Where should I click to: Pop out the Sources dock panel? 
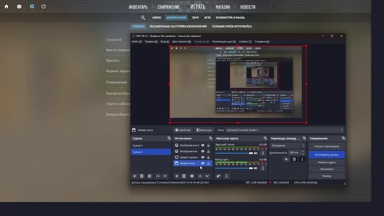point(211,139)
